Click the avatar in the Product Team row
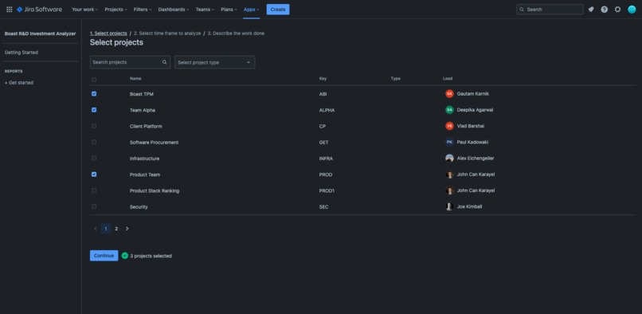This screenshot has height=314, width=642. (x=449, y=175)
